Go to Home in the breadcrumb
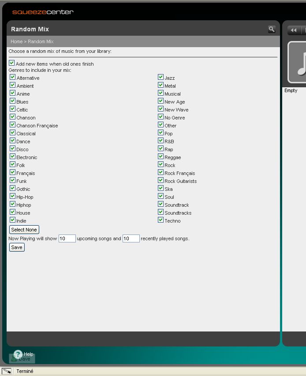Viewport: 306px width, 376px height. pyautogui.click(x=16, y=41)
